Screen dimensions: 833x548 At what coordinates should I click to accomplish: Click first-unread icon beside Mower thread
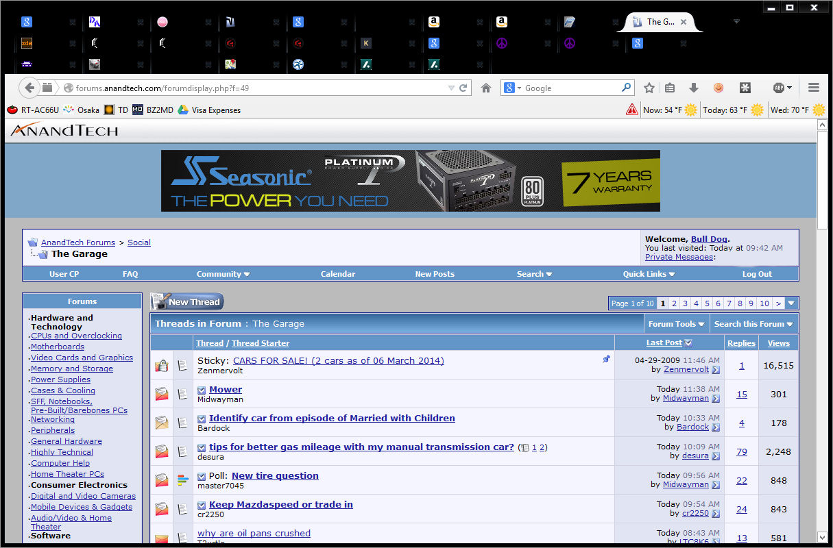pyautogui.click(x=202, y=390)
